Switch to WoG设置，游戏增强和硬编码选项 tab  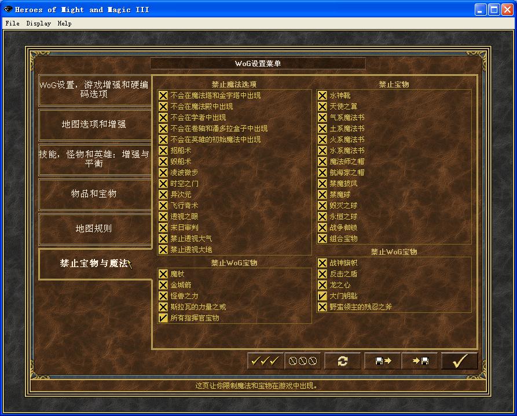(94, 90)
